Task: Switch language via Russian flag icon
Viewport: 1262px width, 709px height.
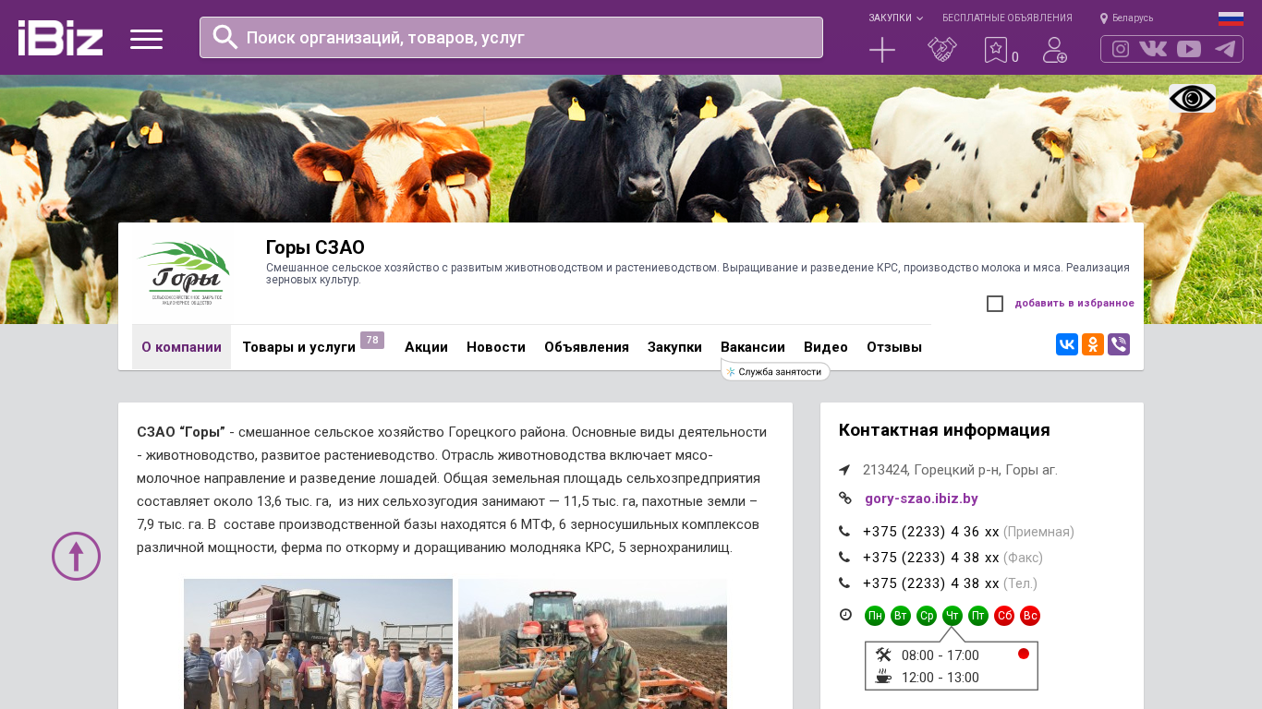Action: click(x=1231, y=18)
